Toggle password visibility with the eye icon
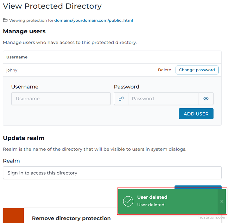The height and width of the screenshot is (223, 228). 206,99
